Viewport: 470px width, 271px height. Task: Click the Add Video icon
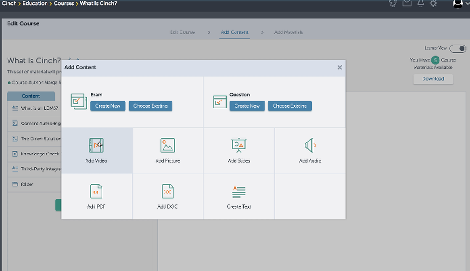pos(96,145)
